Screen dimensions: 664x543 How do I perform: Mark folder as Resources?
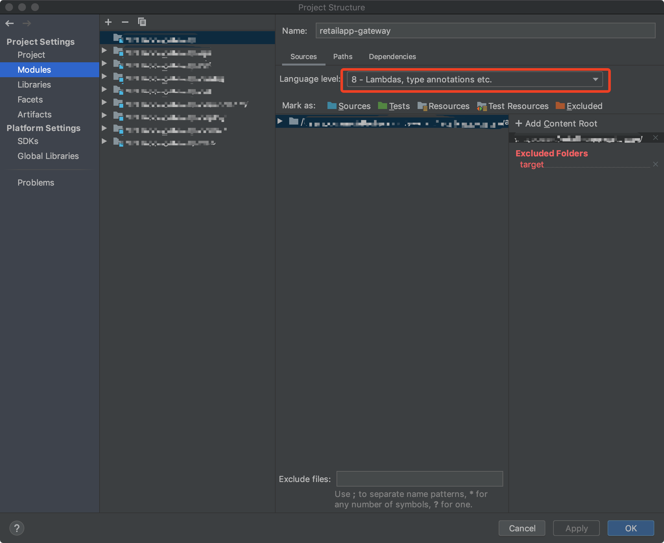coord(443,106)
